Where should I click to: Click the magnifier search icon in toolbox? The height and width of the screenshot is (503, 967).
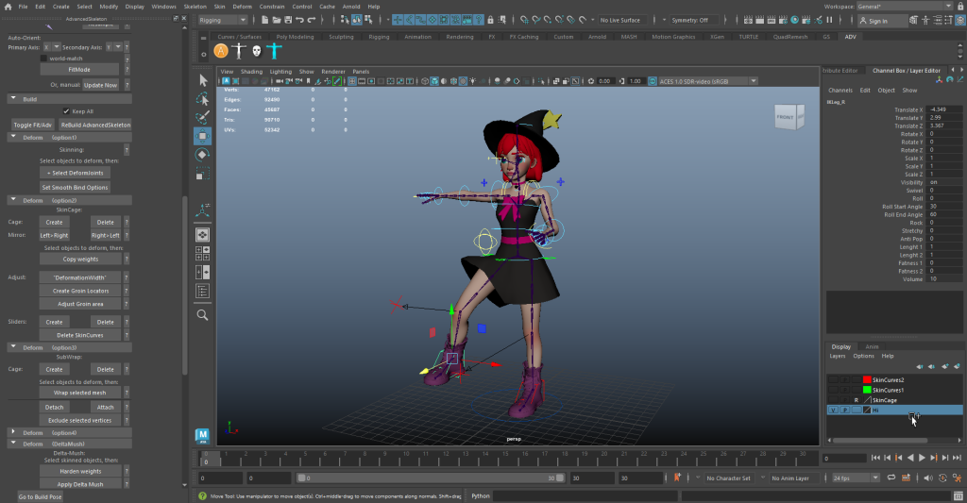tap(202, 315)
